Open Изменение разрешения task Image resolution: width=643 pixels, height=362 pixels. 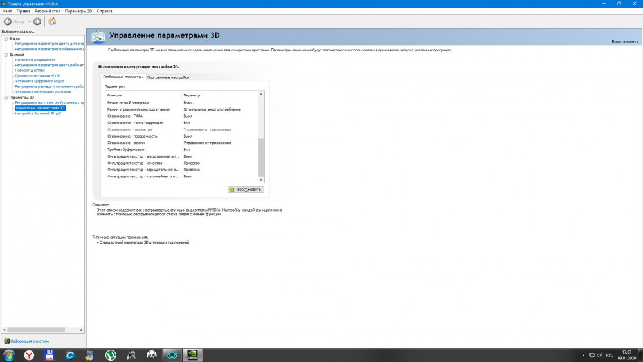[x=35, y=60]
